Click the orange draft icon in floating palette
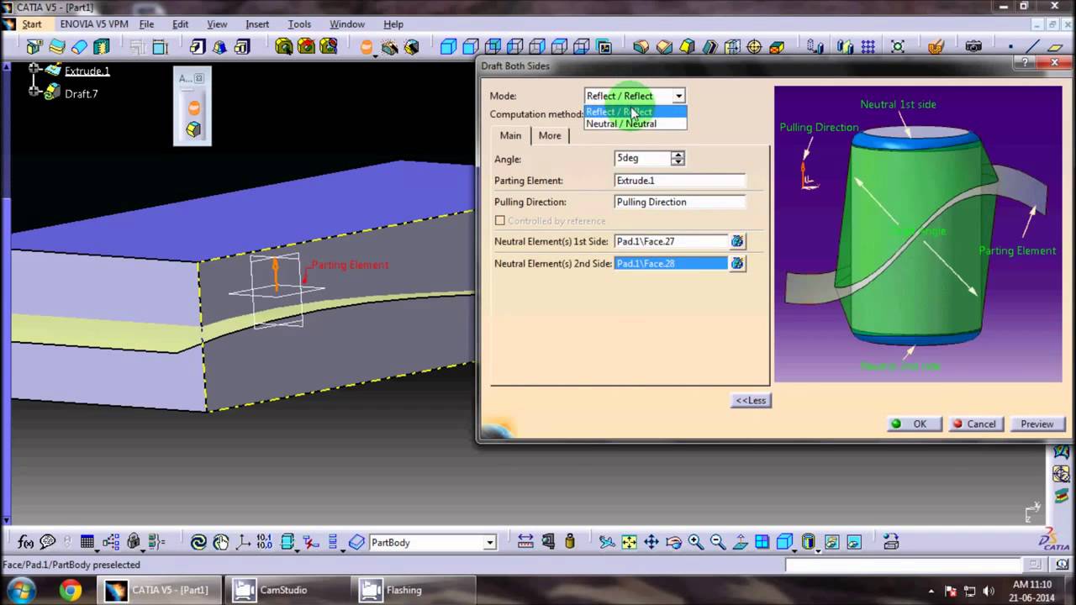 (x=193, y=108)
